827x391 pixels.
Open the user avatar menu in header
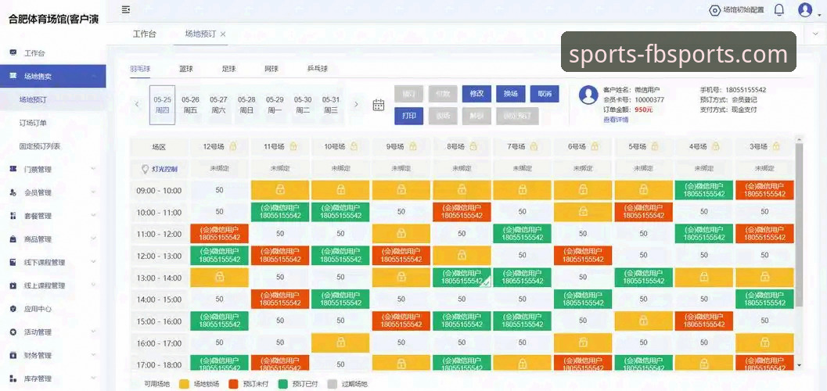click(805, 9)
